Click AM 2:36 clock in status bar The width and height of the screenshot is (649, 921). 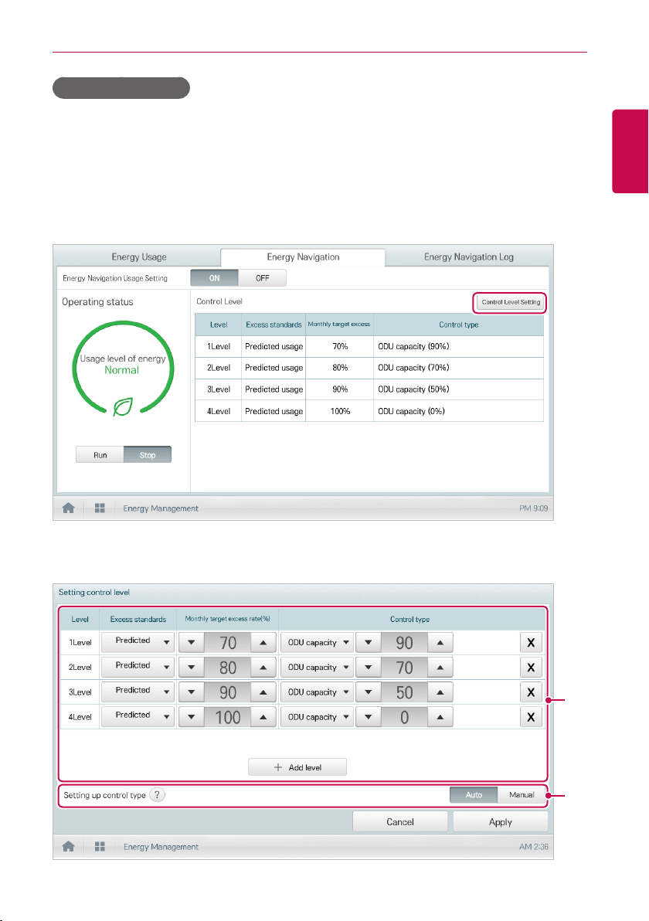(x=533, y=846)
